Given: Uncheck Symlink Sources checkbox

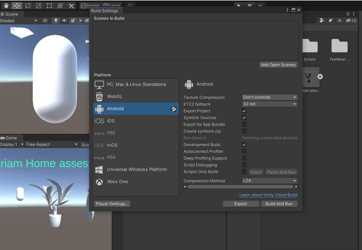Looking at the screenshot, I should click(244, 118).
